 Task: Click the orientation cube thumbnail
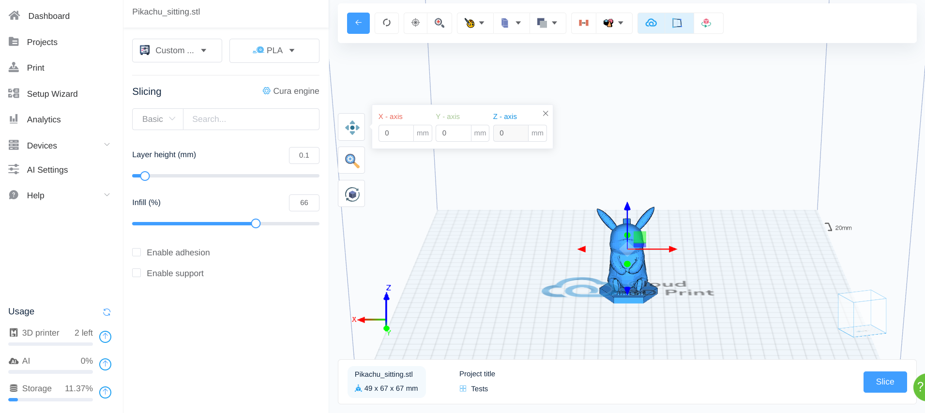click(862, 313)
